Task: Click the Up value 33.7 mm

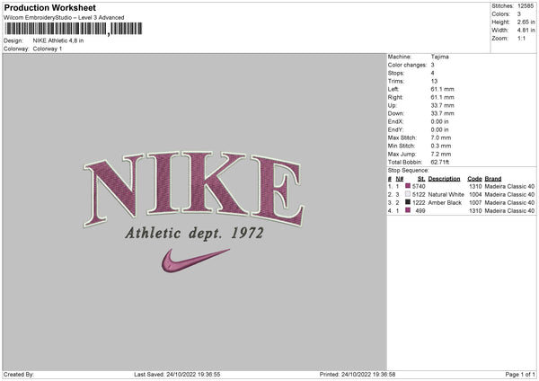Action: [442, 105]
